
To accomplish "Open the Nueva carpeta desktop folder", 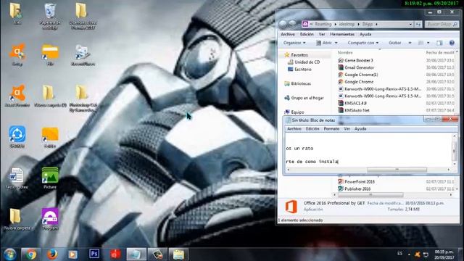I will click(x=17, y=219).
